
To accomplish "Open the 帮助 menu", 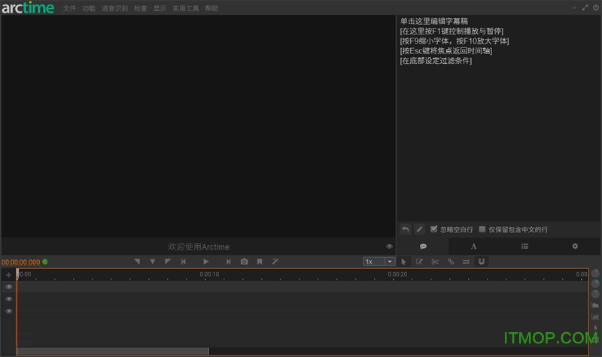I will tap(211, 8).
